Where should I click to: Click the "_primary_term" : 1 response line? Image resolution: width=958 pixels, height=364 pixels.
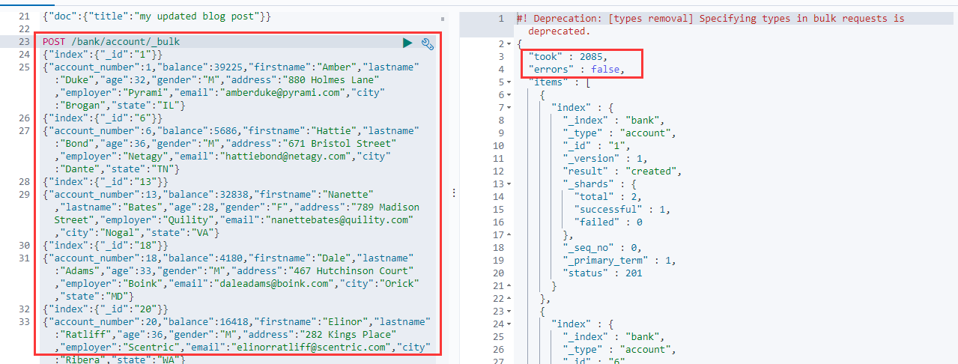(619, 261)
